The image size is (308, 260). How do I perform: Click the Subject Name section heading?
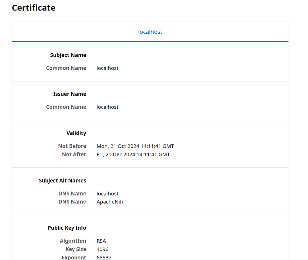coord(68,55)
